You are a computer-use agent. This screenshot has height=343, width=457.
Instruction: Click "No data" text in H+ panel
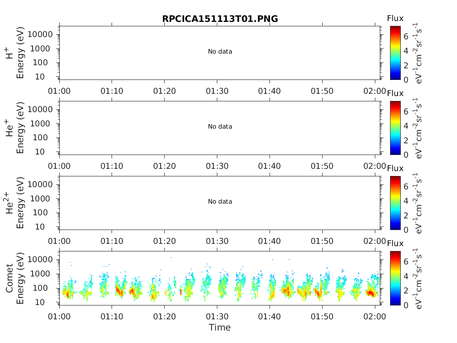point(220,52)
